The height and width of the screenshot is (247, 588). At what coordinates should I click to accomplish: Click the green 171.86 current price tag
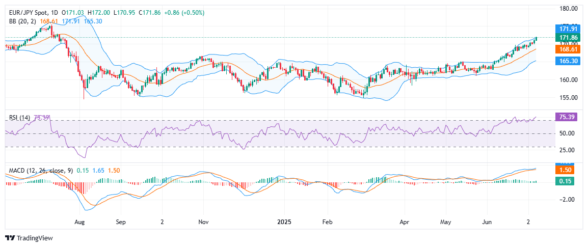[568, 38]
